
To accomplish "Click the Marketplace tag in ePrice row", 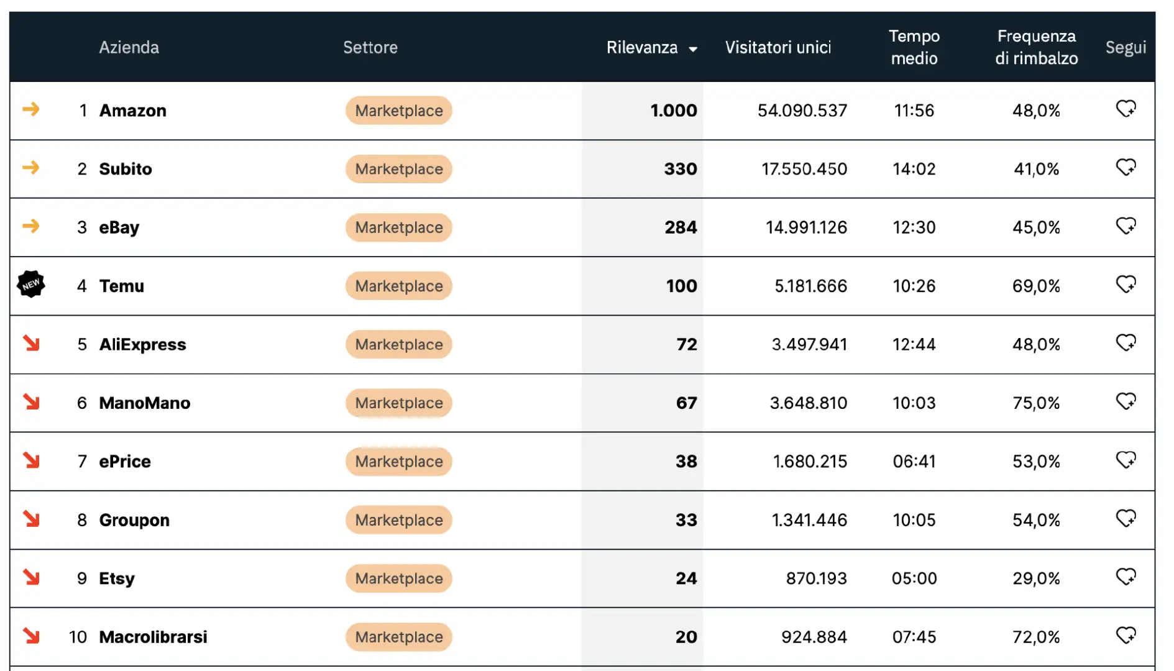I will 399,461.
